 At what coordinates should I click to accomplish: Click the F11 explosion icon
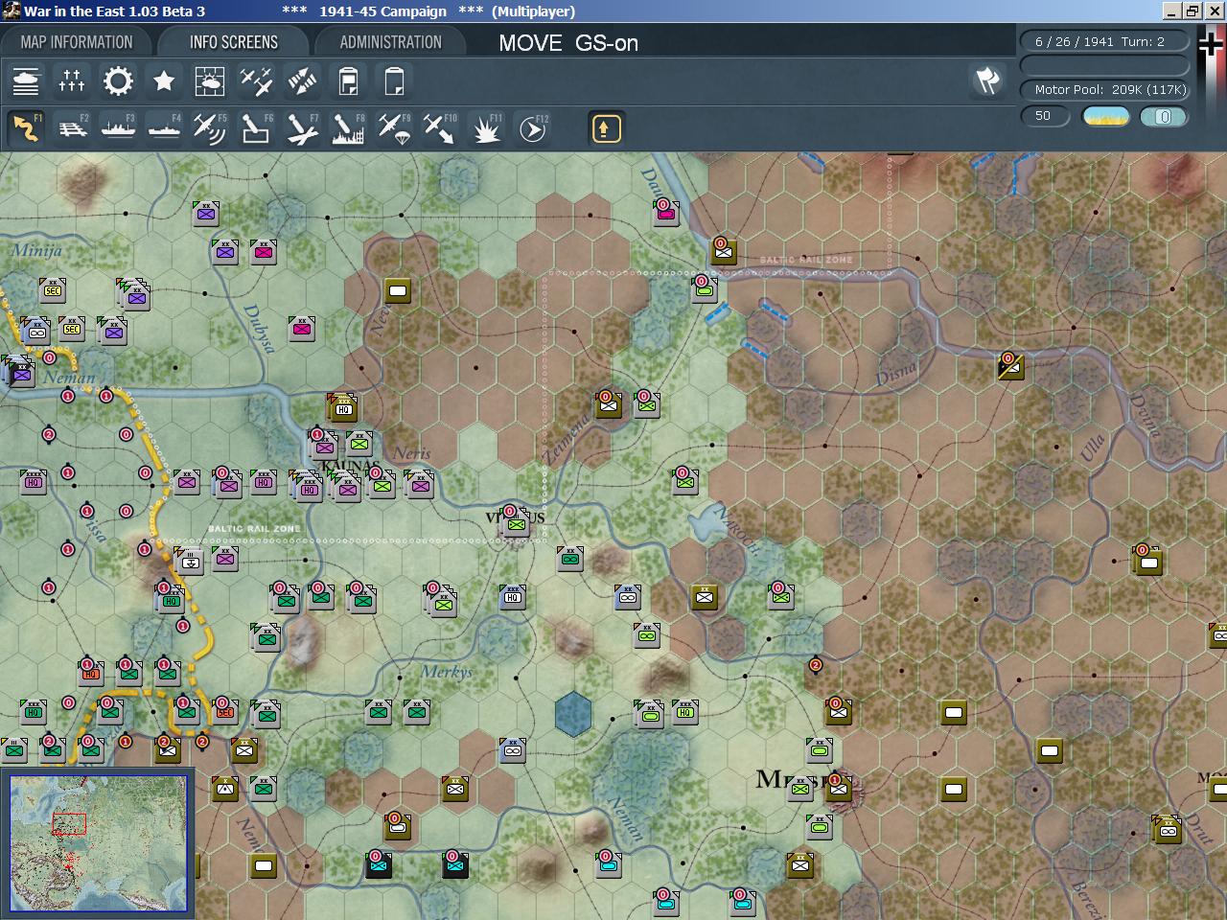coord(486,128)
